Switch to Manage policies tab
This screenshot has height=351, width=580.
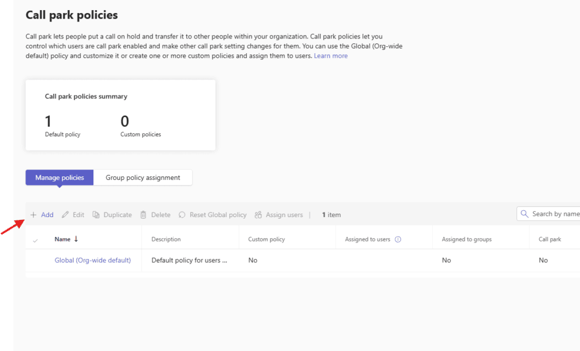(59, 177)
